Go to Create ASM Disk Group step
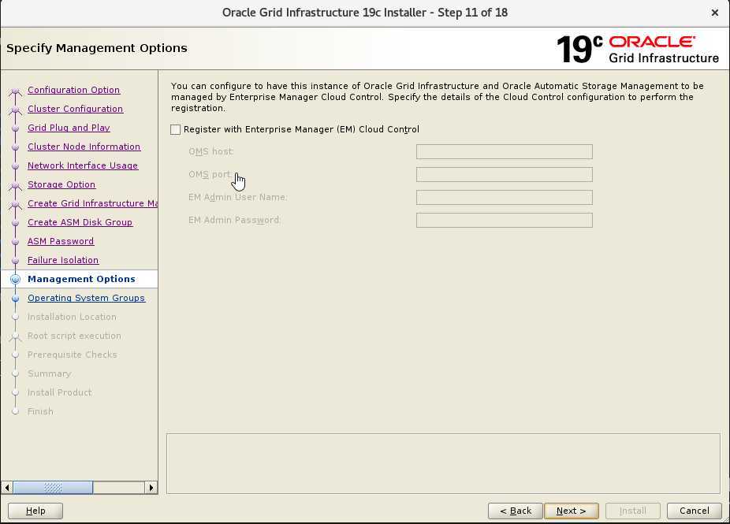The height and width of the screenshot is (524, 730). point(80,222)
